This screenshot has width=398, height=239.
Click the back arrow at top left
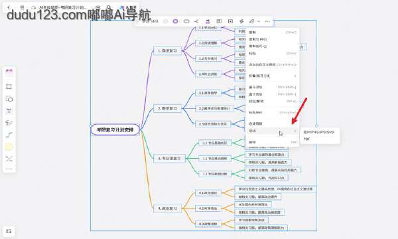point(9,7)
